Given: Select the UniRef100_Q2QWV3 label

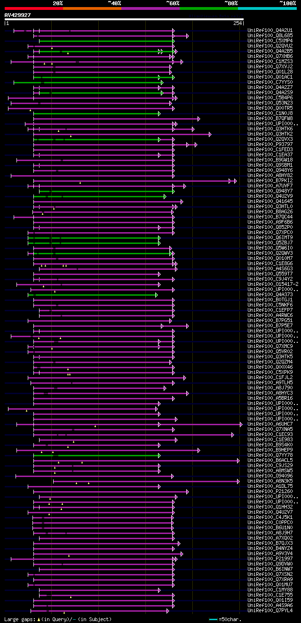Looking at the screenshot, I should (270, 253).
